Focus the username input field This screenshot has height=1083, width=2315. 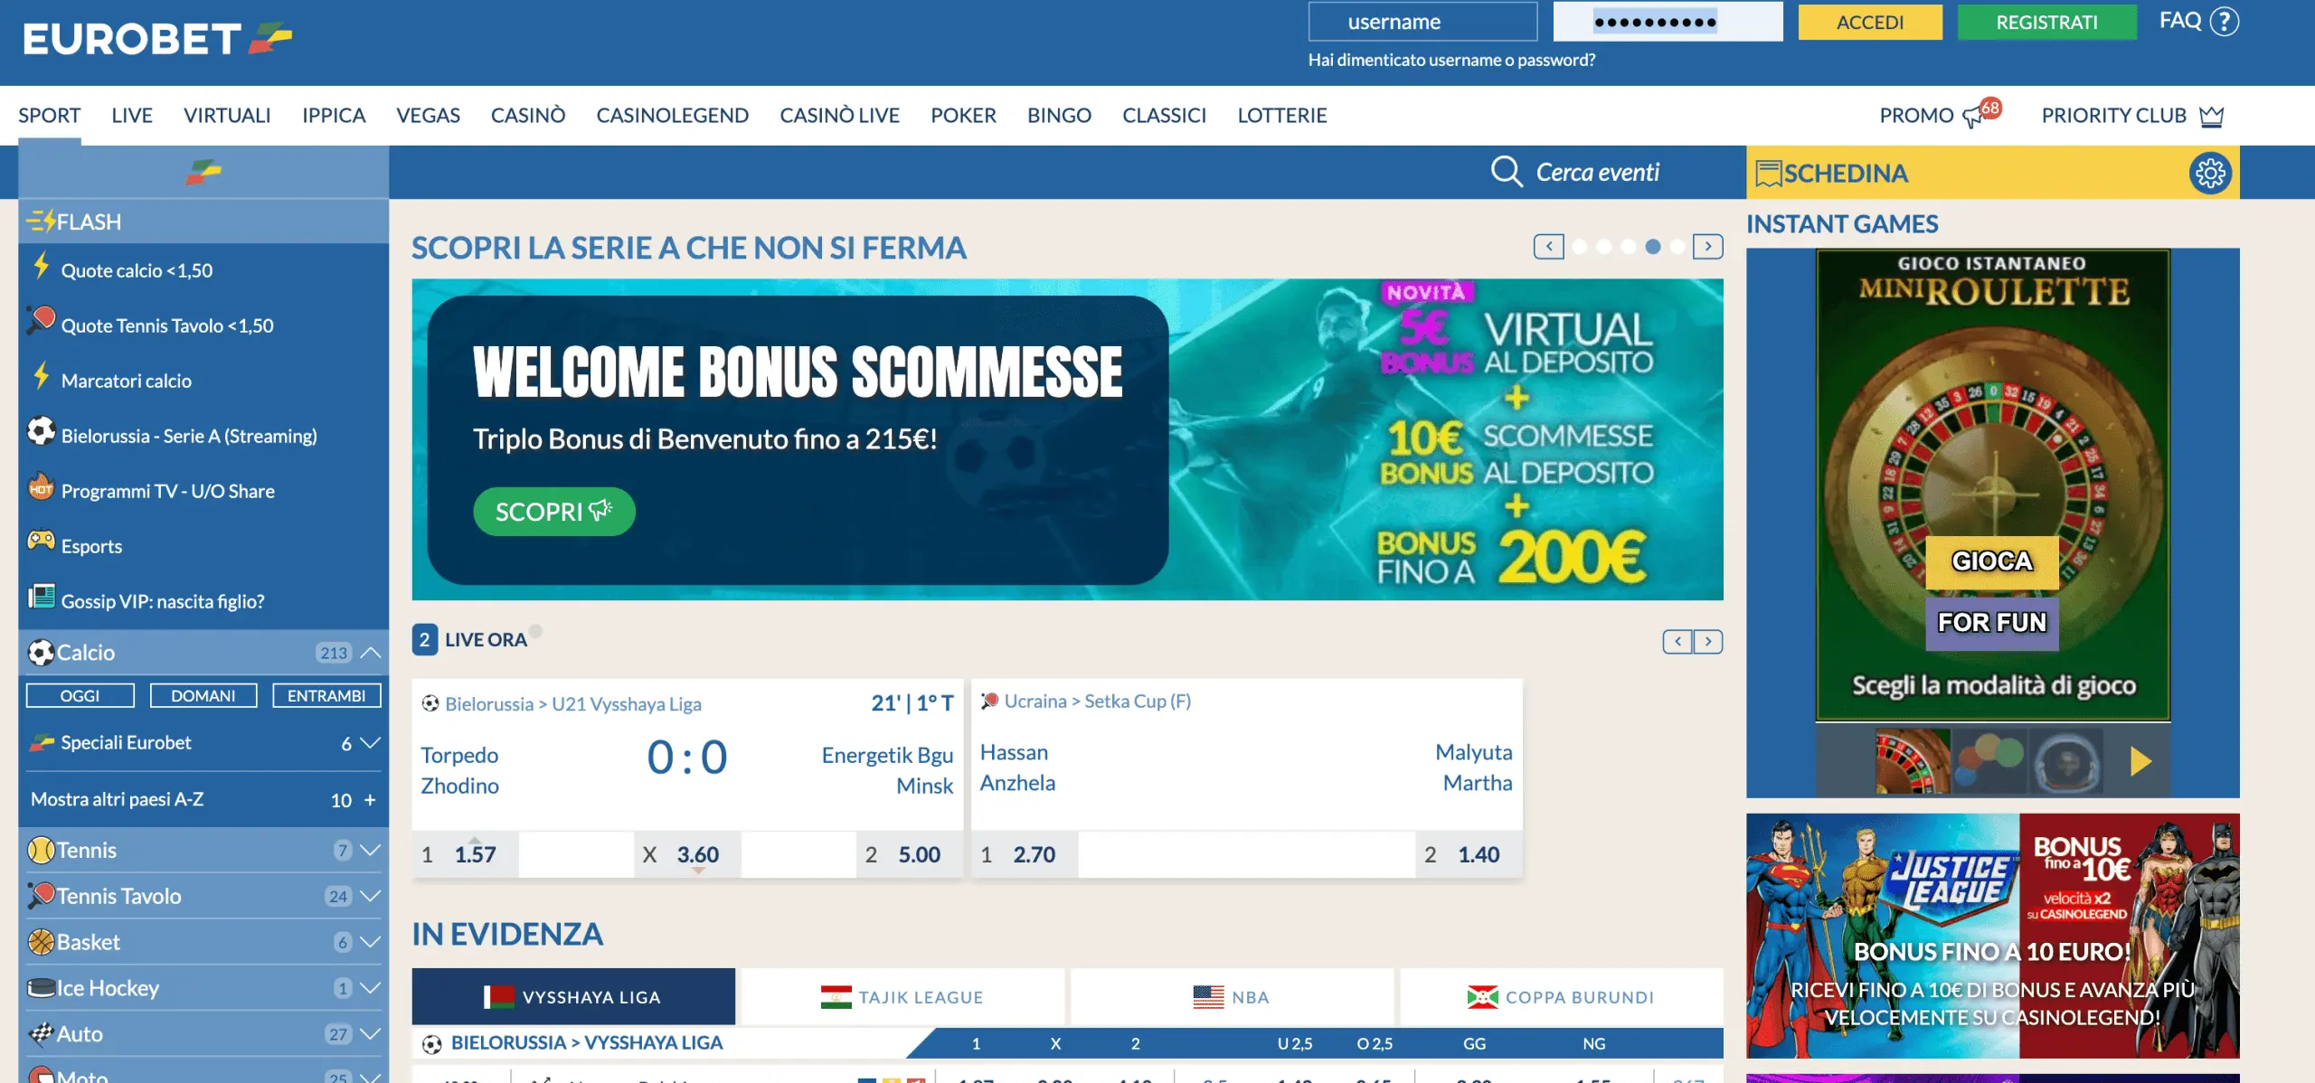1422,22
